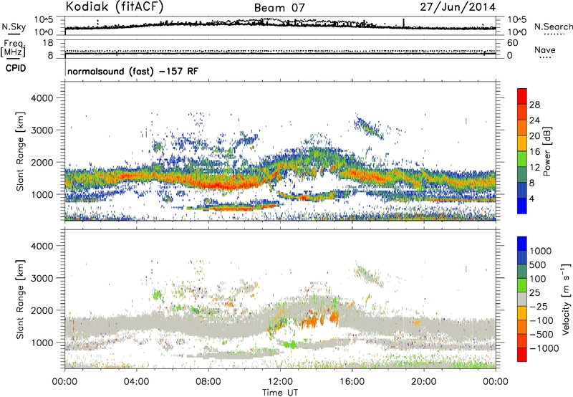The width and height of the screenshot is (573, 397).
Task: Click the '3000' tick on power panel
Action: pyautogui.click(x=42, y=130)
